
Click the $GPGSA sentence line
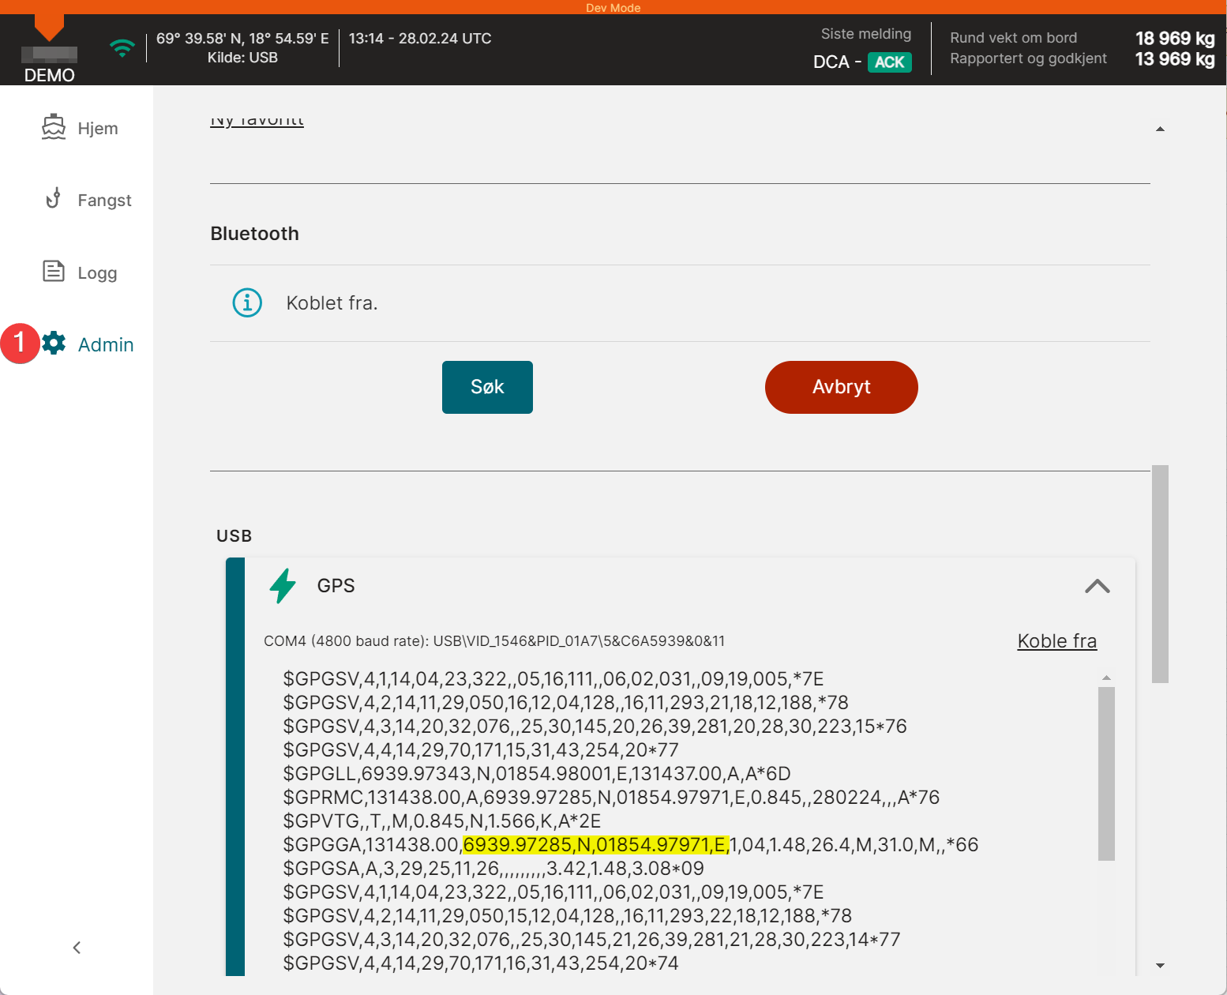click(x=493, y=869)
